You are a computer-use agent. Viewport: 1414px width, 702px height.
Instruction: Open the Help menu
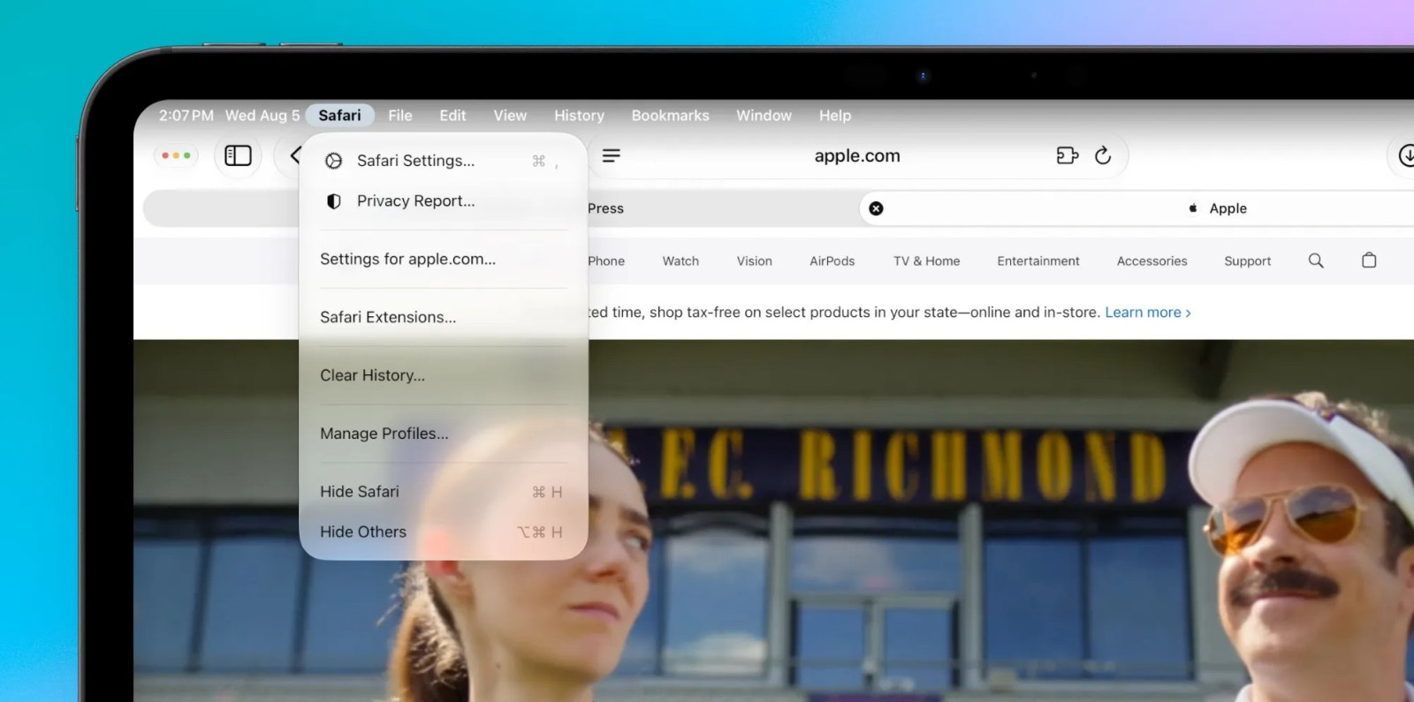834,116
